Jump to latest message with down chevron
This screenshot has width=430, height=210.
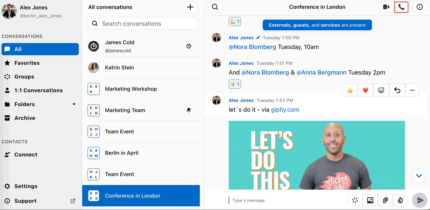[x=419, y=176]
